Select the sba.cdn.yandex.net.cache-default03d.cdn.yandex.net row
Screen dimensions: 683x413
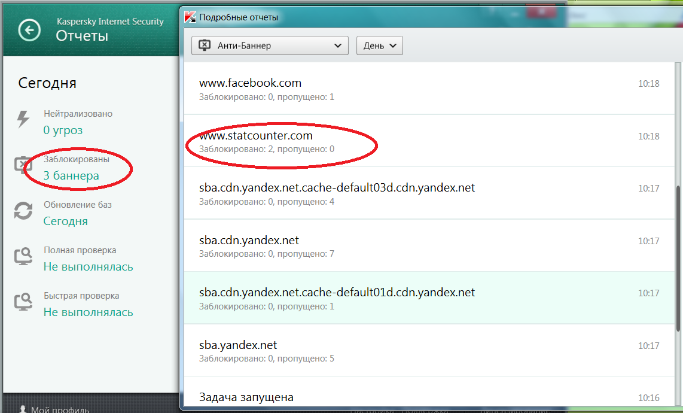[429, 193]
